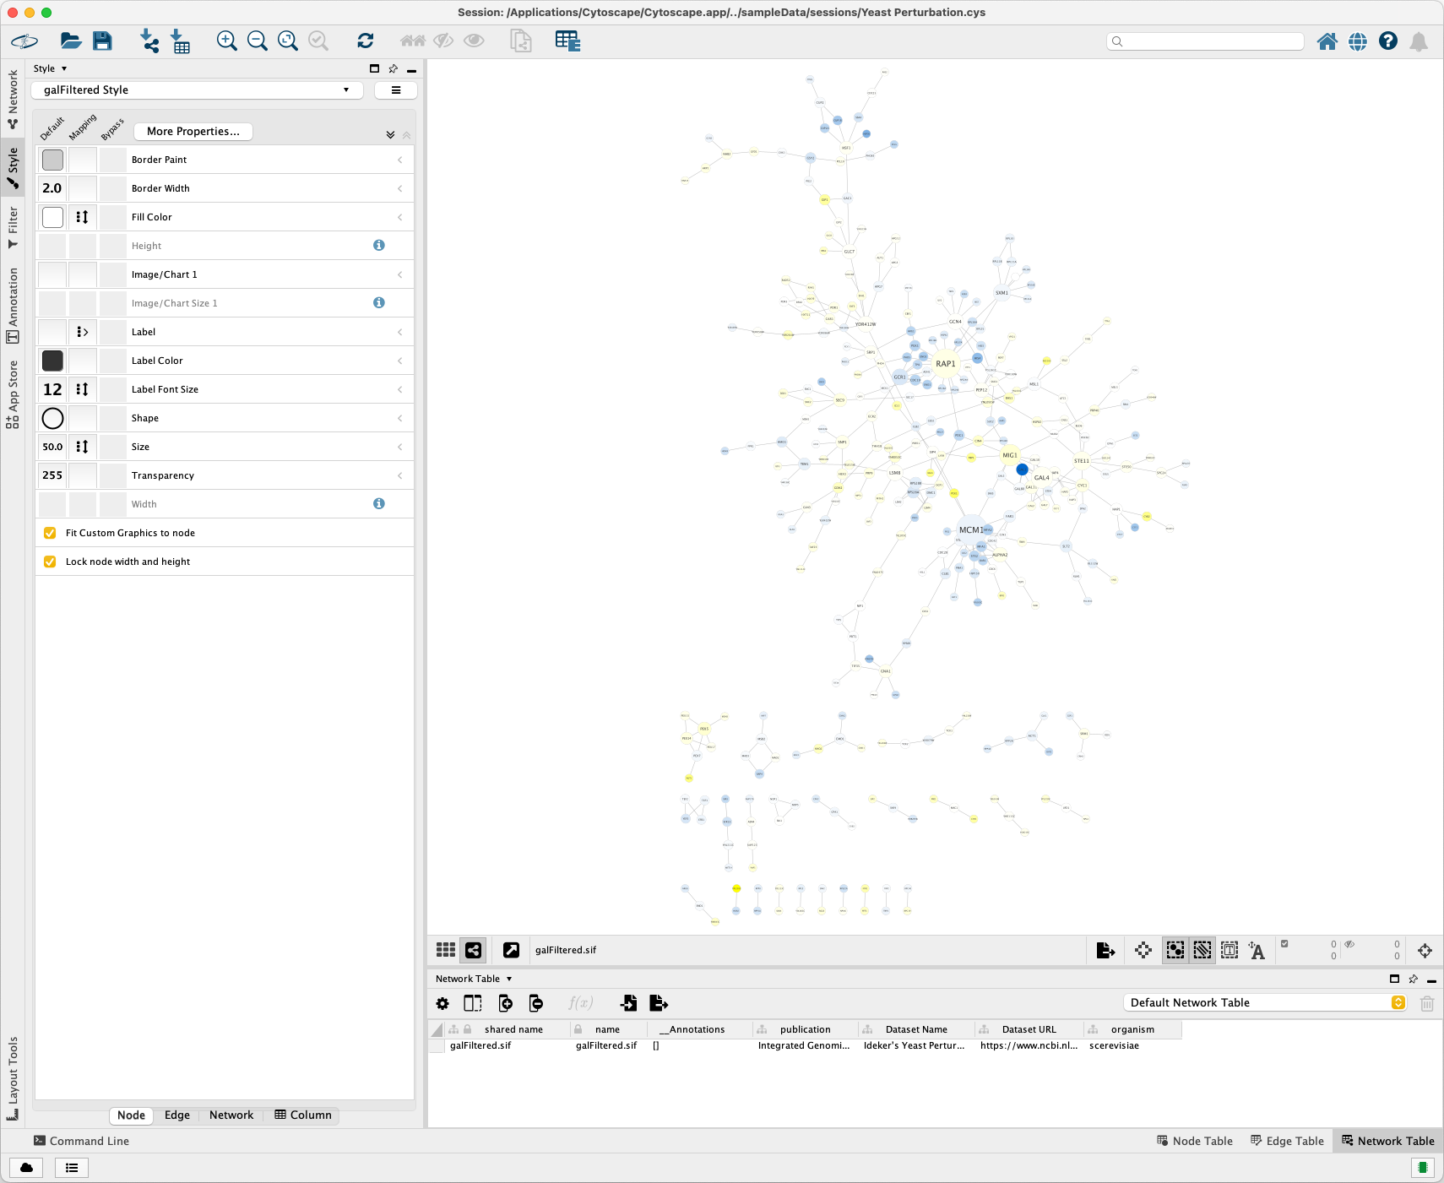
Task: Click the Apply Preferred Layout refresh icon
Action: pyautogui.click(x=365, y=41)
